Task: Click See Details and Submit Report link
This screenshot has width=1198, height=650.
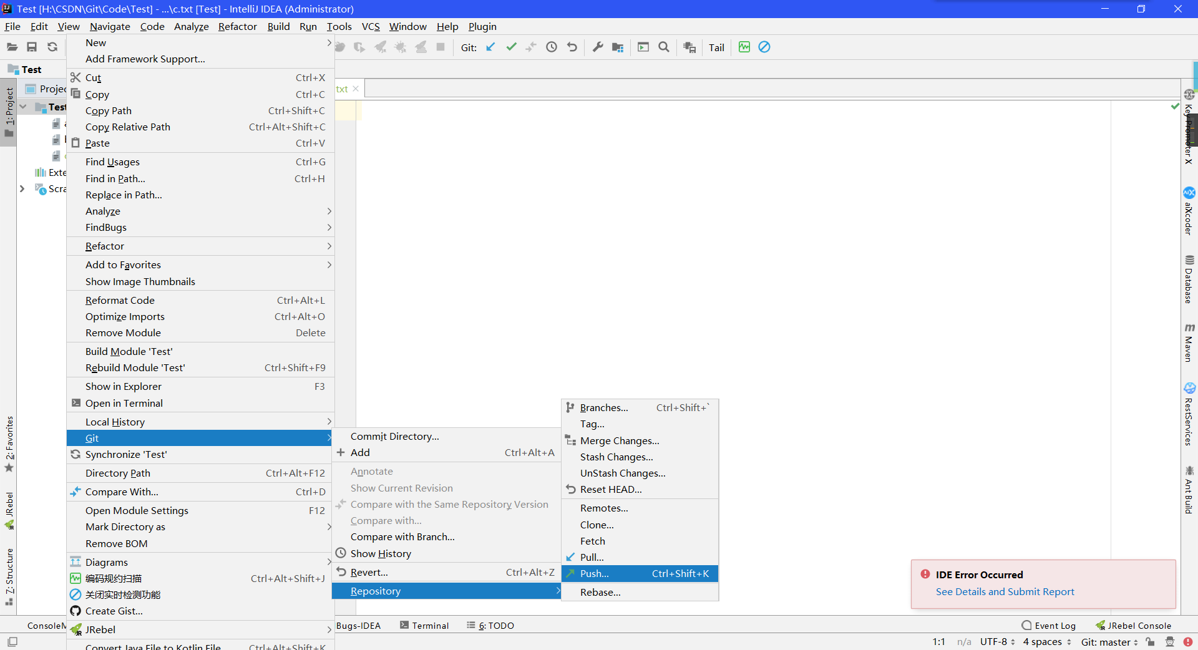Action: pyautogui.click(x=1005, y=591)
